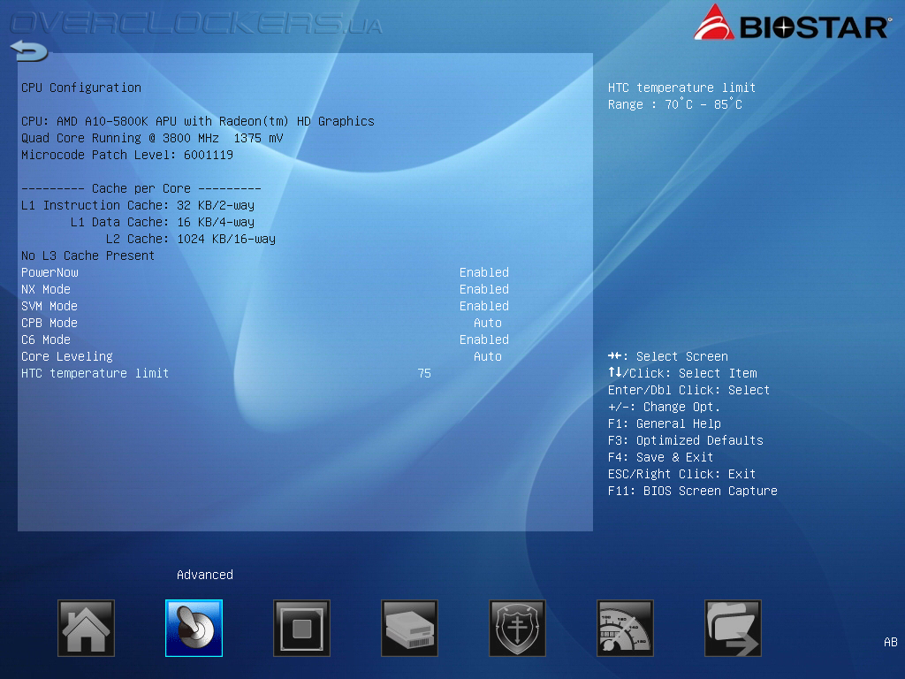Select the Advanced joystick icon
The width and height of the screenshot is (905, 679).
[x=194, y=629]
